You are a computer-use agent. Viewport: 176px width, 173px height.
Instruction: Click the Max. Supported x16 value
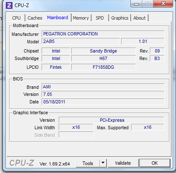148,128
